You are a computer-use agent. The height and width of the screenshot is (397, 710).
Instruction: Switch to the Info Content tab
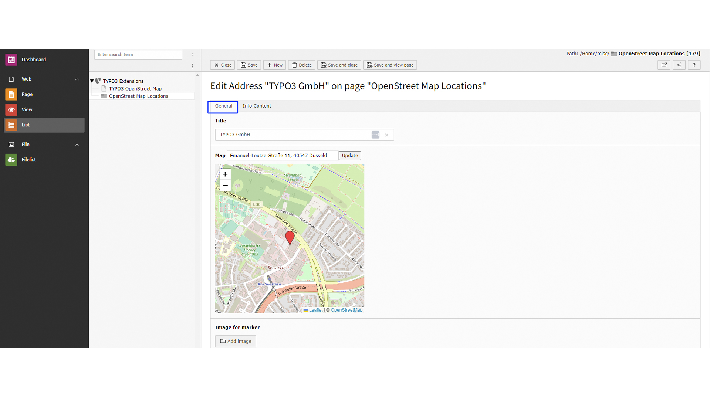(257, 106)
